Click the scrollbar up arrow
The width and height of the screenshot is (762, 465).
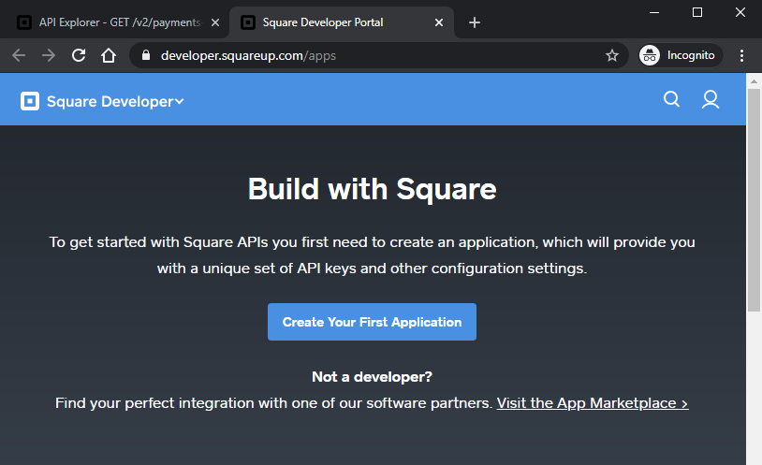pyautogui.click(x=754, y=81)
